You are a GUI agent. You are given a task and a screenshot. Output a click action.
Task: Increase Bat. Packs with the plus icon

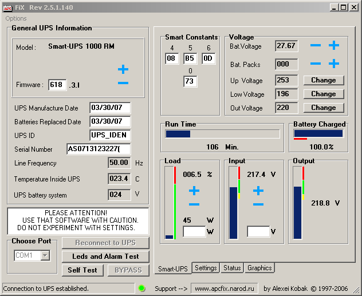pyautogui.click(x=334, y=64)
